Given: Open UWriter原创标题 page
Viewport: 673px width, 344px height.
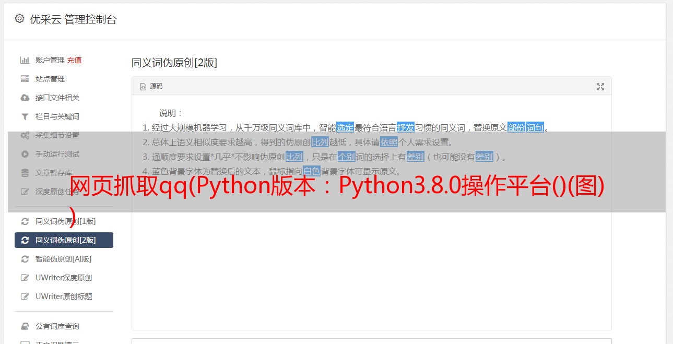Looking at the screenshot, I should (x=64, y=296).
